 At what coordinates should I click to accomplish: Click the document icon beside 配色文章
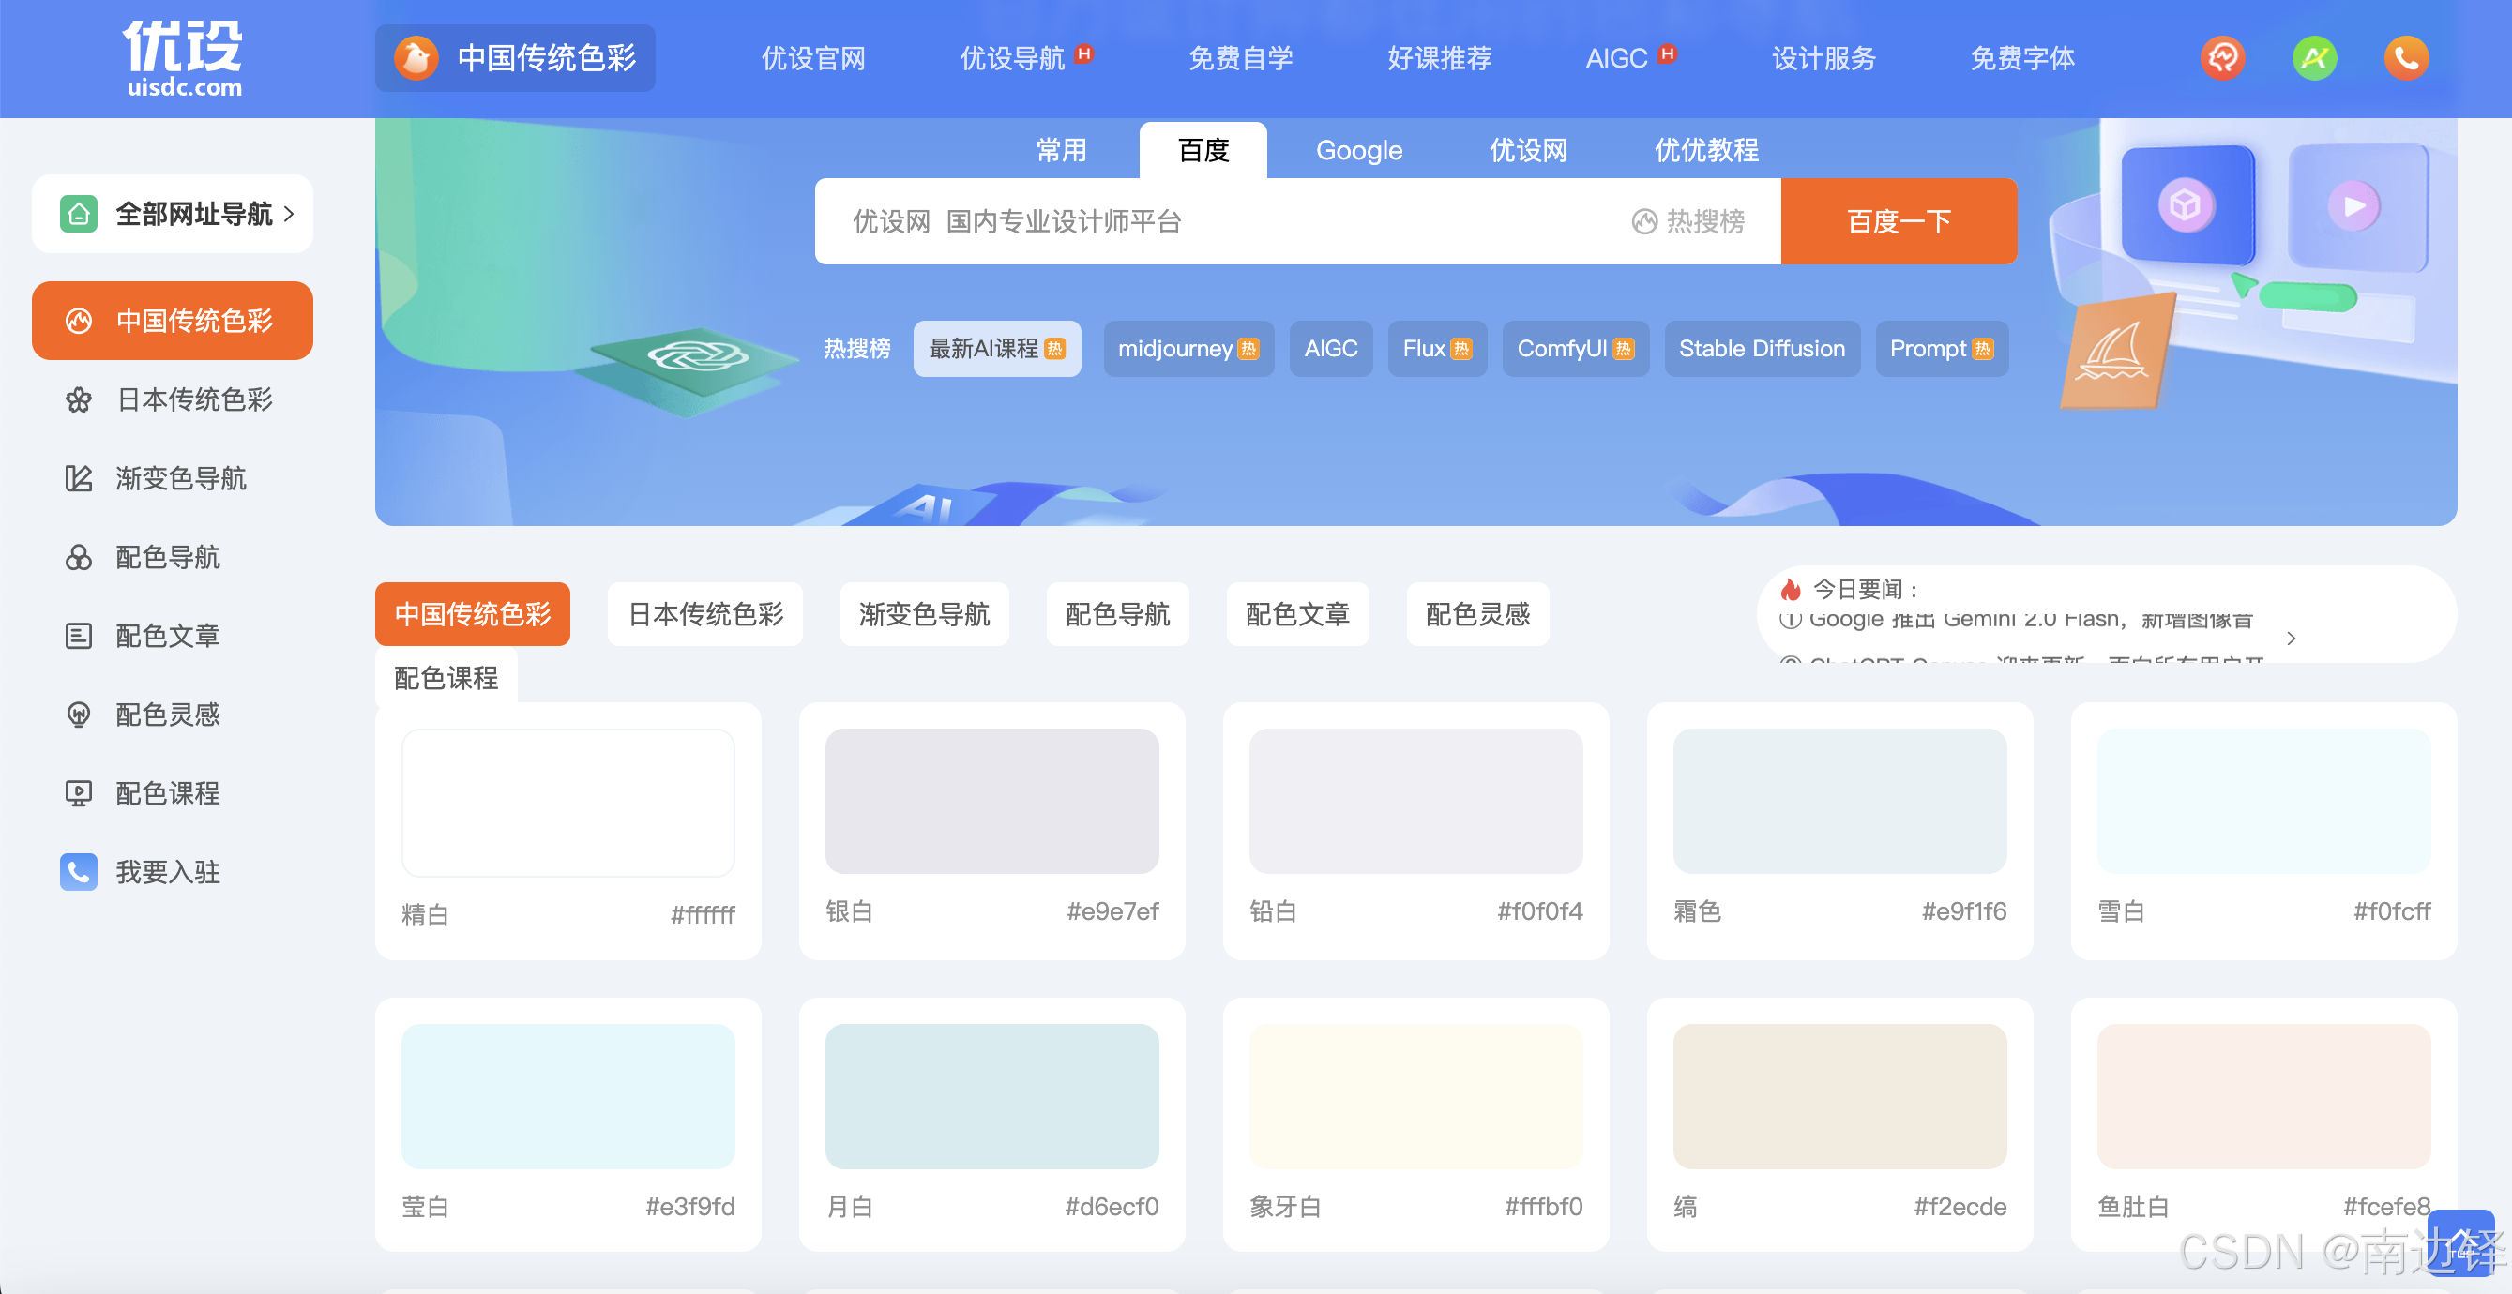78,636
